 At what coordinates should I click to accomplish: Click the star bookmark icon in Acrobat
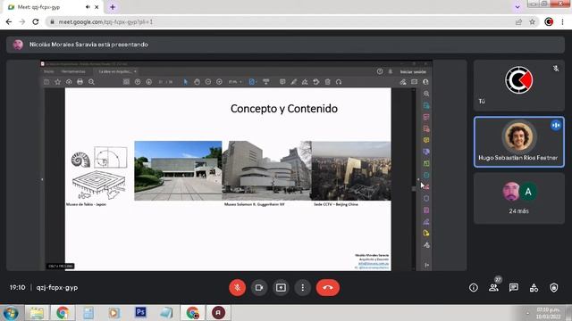[57, 82]
